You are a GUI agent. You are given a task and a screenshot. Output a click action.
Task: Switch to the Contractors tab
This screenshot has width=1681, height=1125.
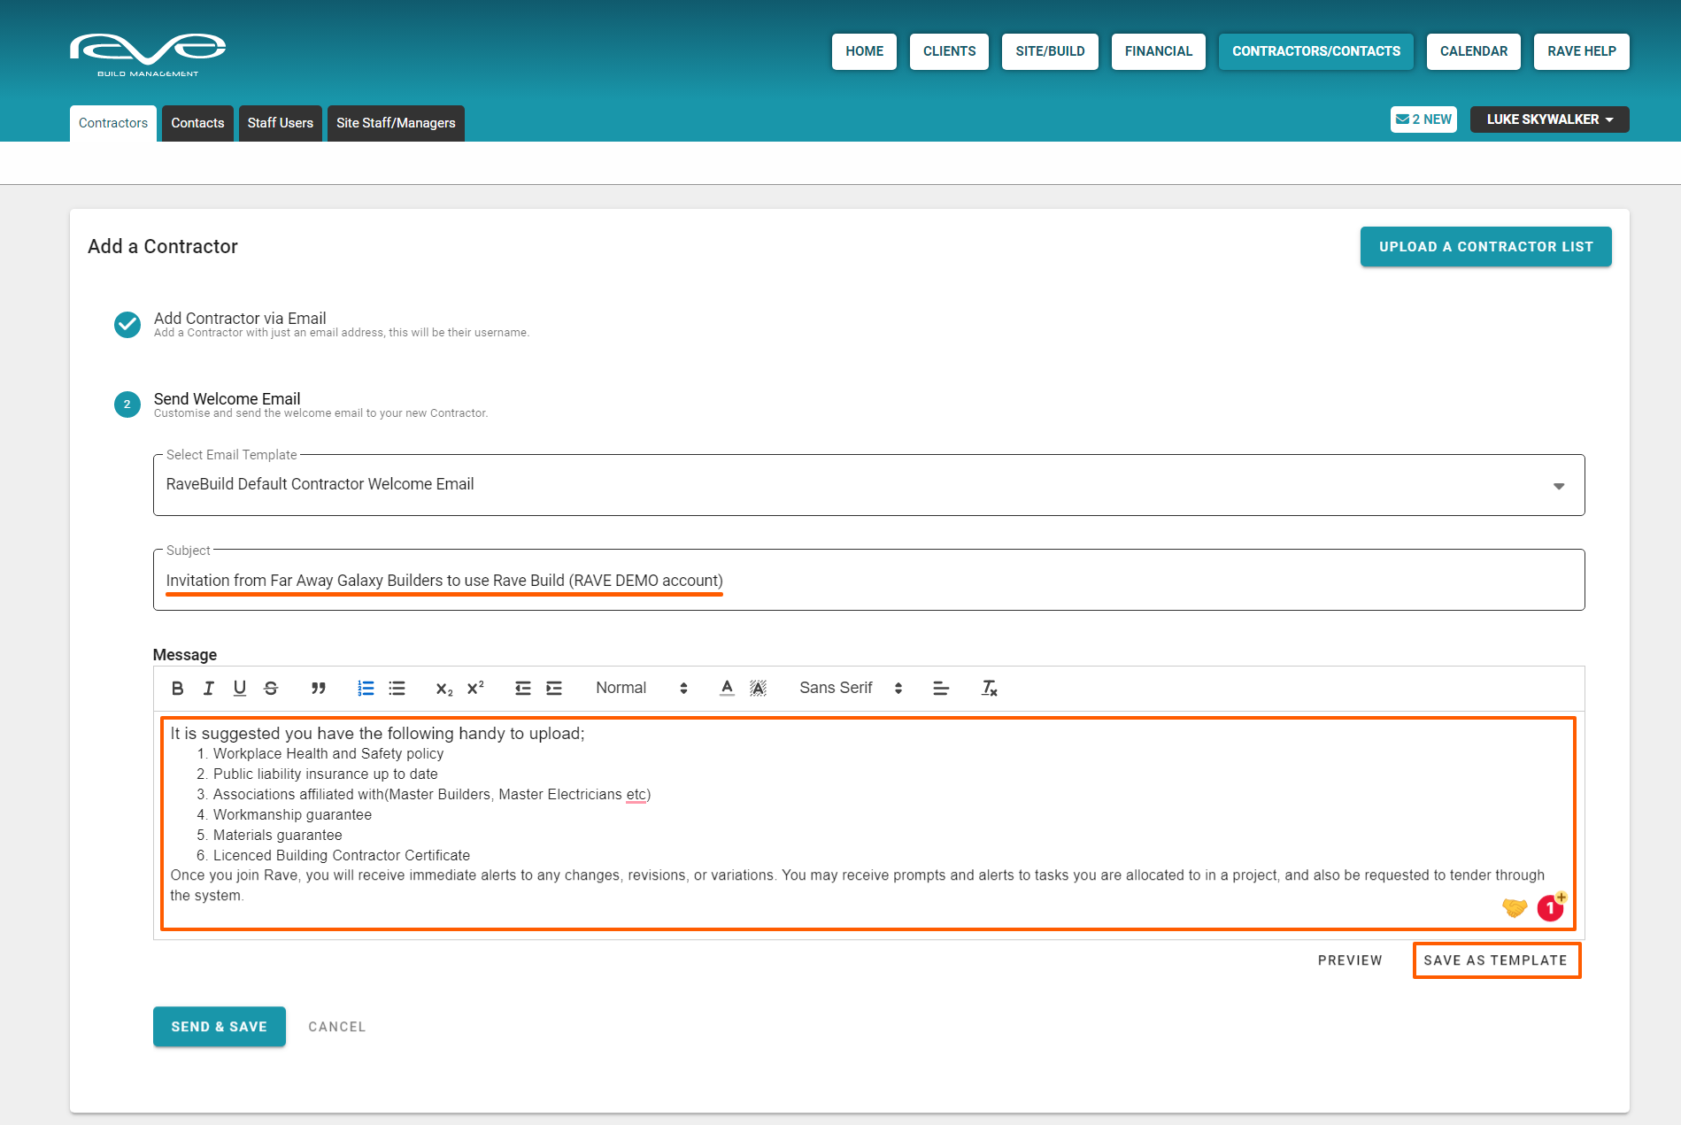113,123
